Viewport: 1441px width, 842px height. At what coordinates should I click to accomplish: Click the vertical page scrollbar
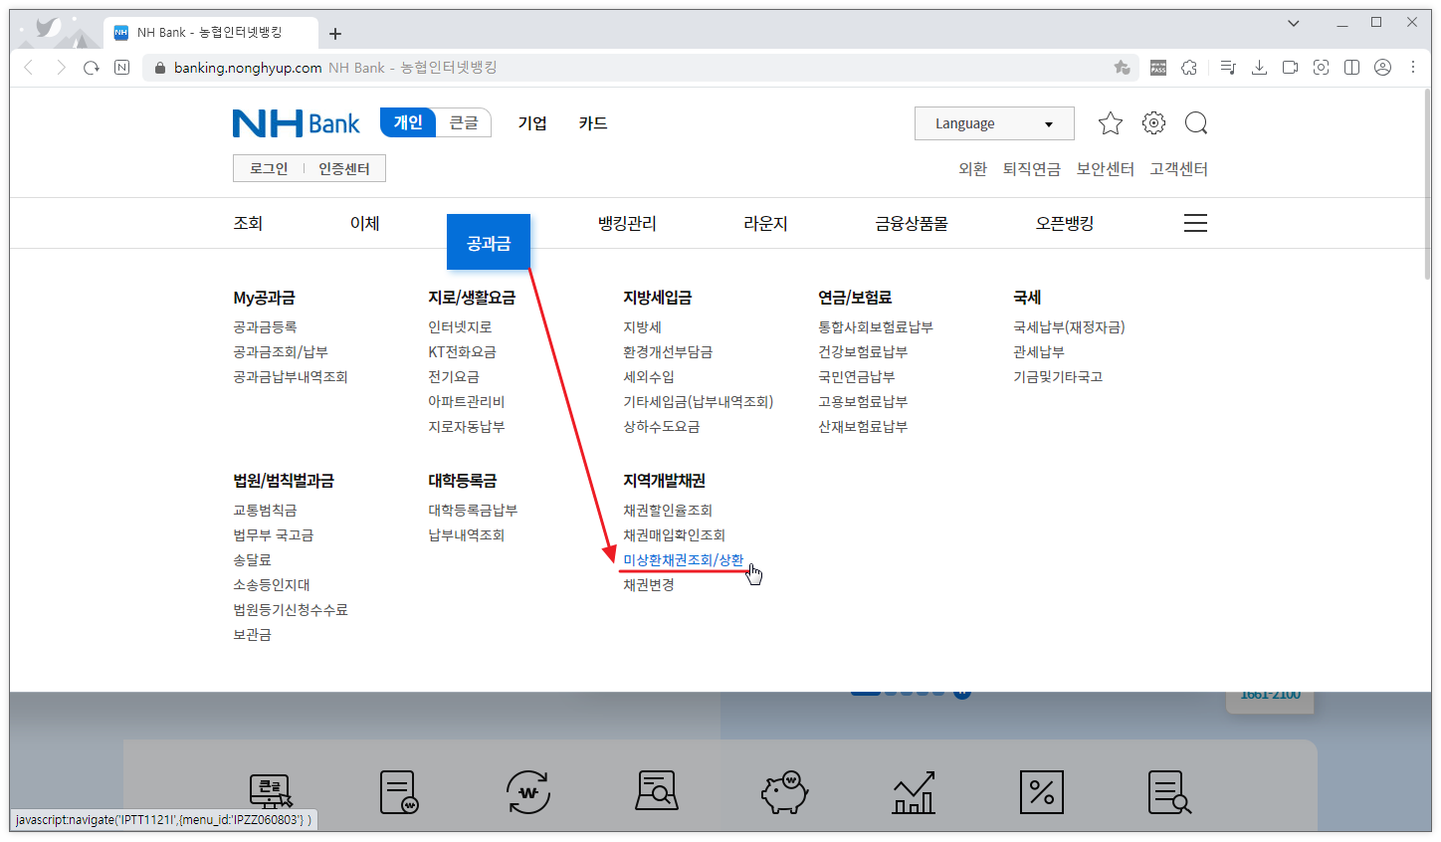pyautogui.click(x=1427, y=184)
